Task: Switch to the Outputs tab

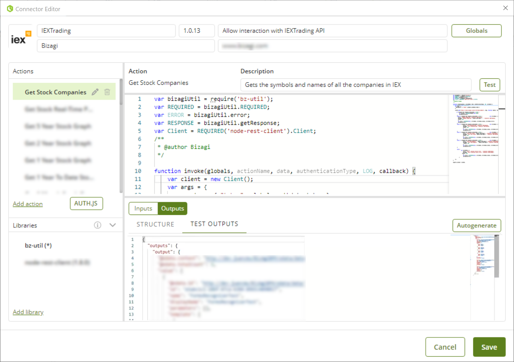Action: (x=172, y=208)
